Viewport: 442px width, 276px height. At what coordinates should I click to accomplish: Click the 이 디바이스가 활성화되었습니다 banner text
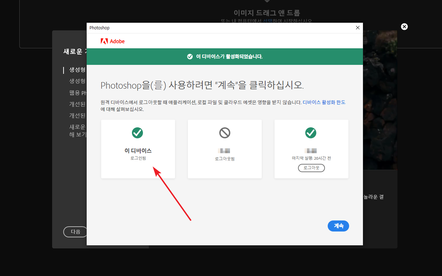pos(229,57)
